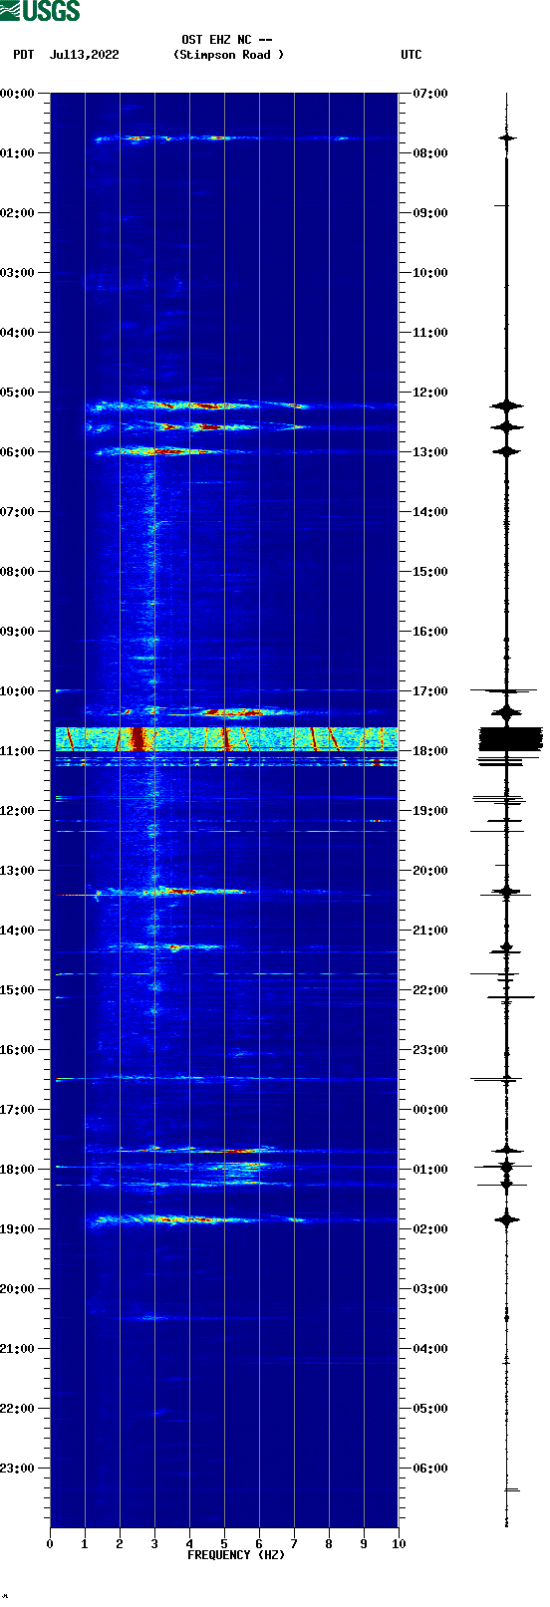Click the 'Jul13,2022' date text
The height and width of the screenshot is (1607, 550).
click(84, 55)
